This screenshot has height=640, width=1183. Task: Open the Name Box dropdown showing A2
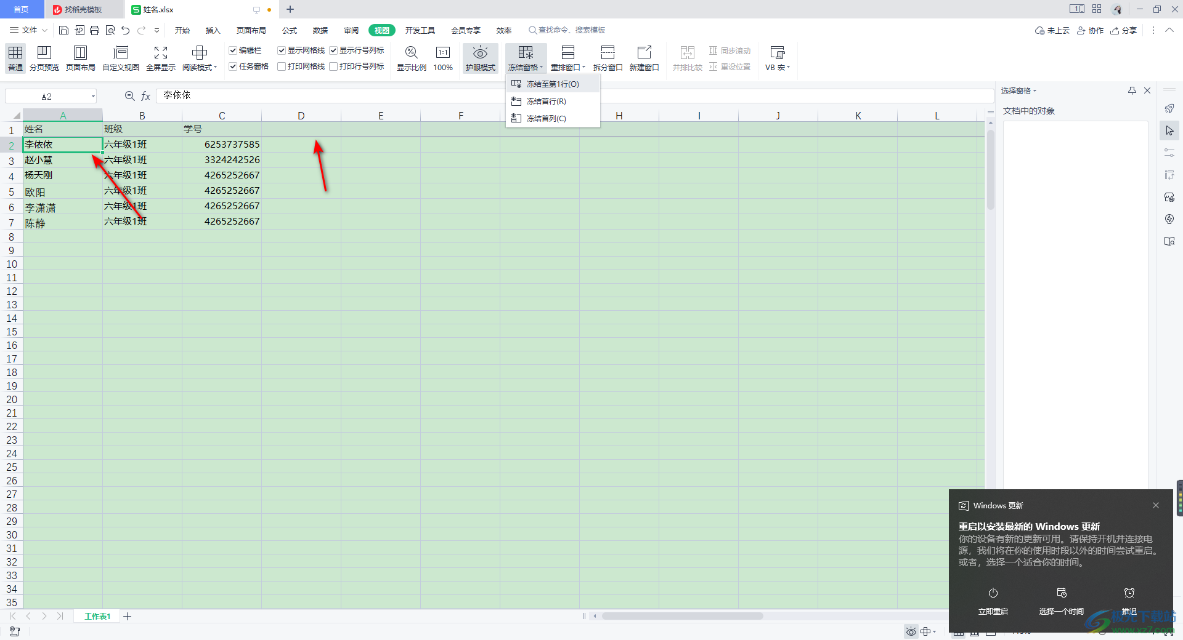93,96
